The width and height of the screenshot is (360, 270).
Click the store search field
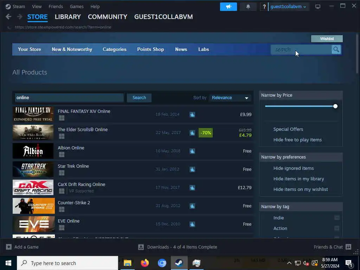pos(301,49)
